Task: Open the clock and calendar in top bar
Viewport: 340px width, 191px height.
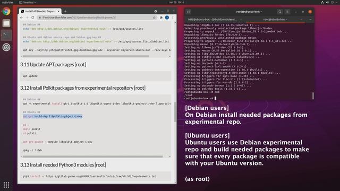Action: pyautogui.click(x=176, y=2)
